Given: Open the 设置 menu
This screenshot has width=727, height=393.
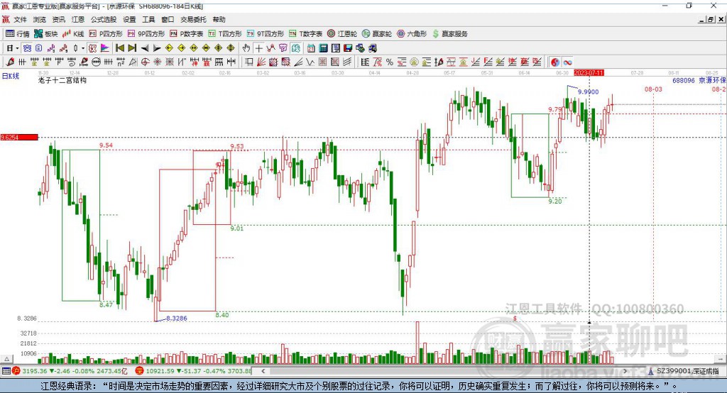Looking at the screenshot, I should pyautogui.click(x=129, y=19).
